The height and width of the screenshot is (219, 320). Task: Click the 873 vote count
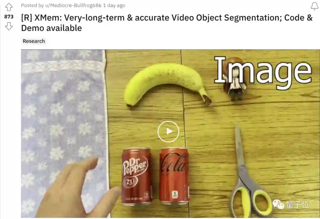point(9,17)
